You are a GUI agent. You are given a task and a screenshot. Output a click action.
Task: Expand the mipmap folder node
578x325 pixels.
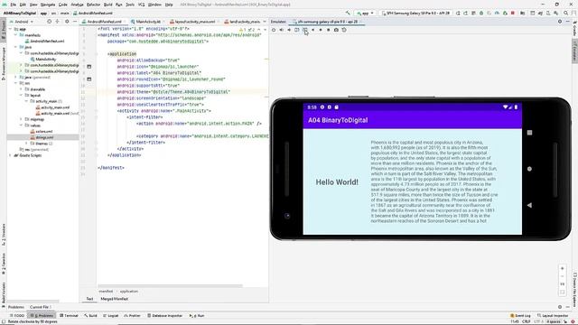[x=21, y=119]
